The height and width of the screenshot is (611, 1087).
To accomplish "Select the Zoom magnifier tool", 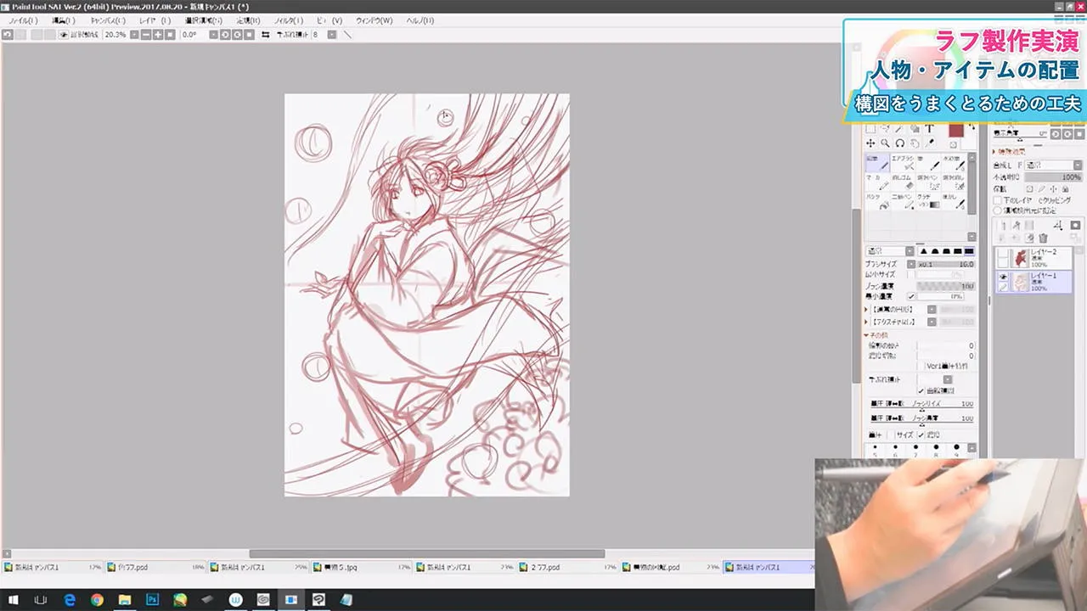I will tap(885, 143).
